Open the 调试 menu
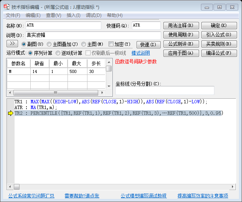Screen dimensions: 242x202 click(x=94, y=15)
